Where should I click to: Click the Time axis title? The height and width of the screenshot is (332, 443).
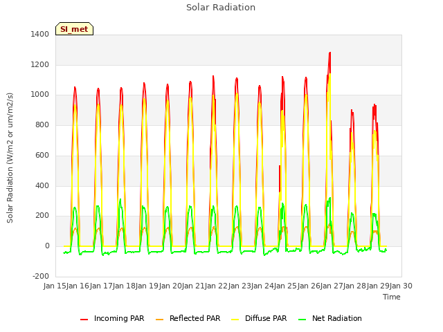coord(392,297)
